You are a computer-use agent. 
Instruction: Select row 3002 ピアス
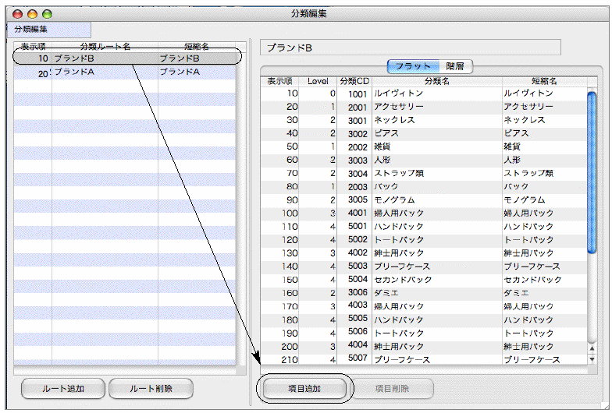pyautogui.click(x=423, y=133)
